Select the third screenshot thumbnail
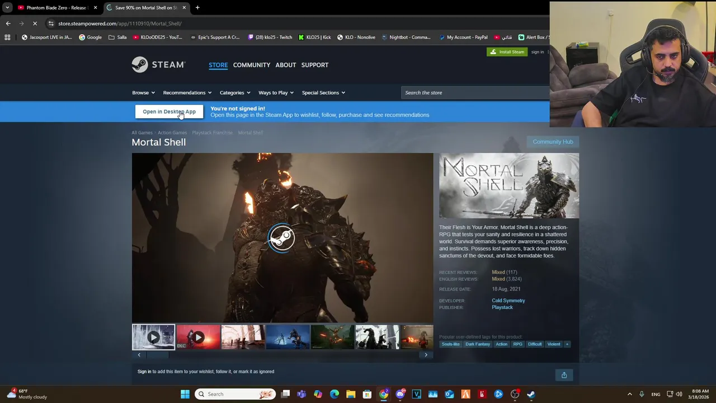This screenshot has width=716, height=403. [x=243, y=338]
